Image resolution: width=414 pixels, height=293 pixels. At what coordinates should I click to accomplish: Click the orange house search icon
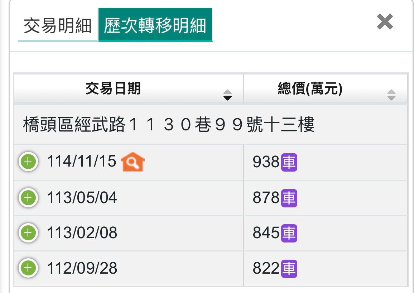133,162
